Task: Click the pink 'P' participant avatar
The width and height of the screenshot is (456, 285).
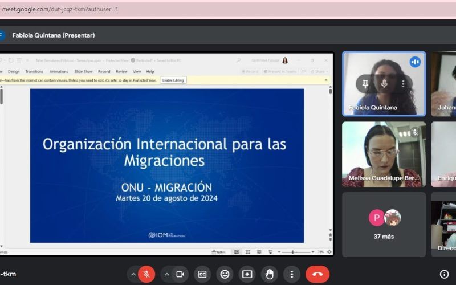Action: tap(377, 218)
